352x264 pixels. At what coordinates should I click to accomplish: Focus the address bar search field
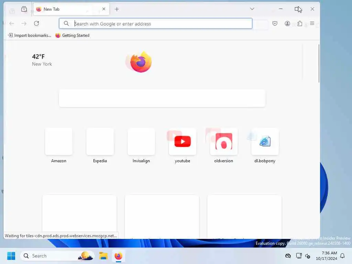156,24
